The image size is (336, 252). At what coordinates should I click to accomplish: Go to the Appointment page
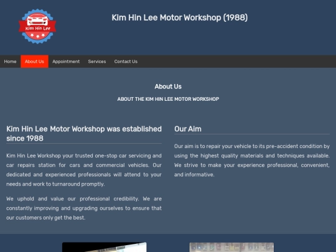(x=66, y=62)
